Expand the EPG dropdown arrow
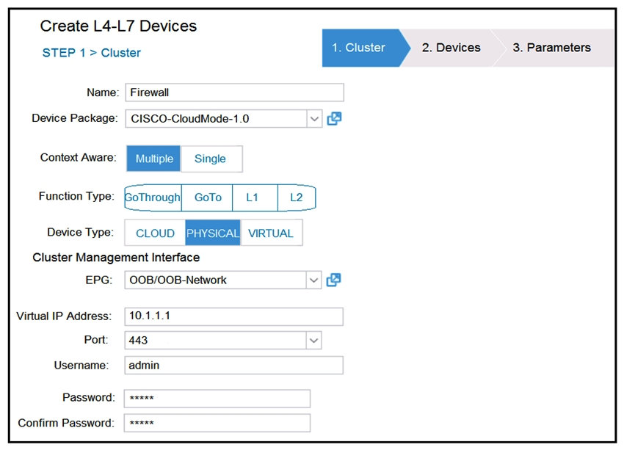The width and height of the screenshot is (624, 450). pyautogui.click(x=313, y=280)
